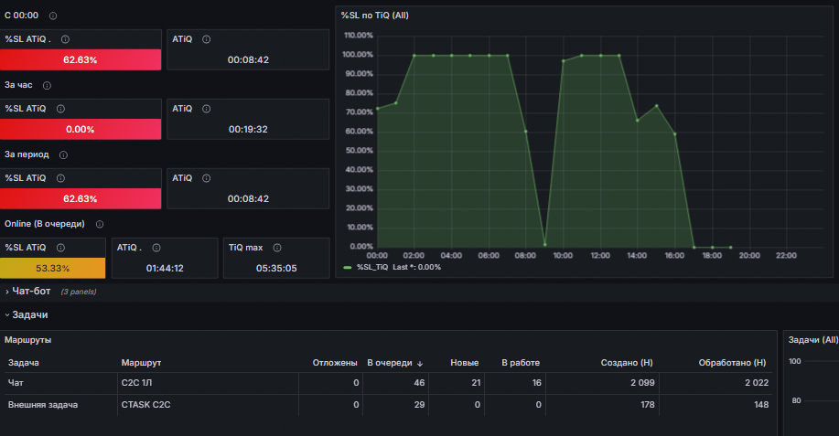
Task: Open info icon of %SL ATiQ under С 00:00
Action: (x=65, y=39)
